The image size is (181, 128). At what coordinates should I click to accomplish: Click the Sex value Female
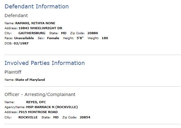point(53,38)
